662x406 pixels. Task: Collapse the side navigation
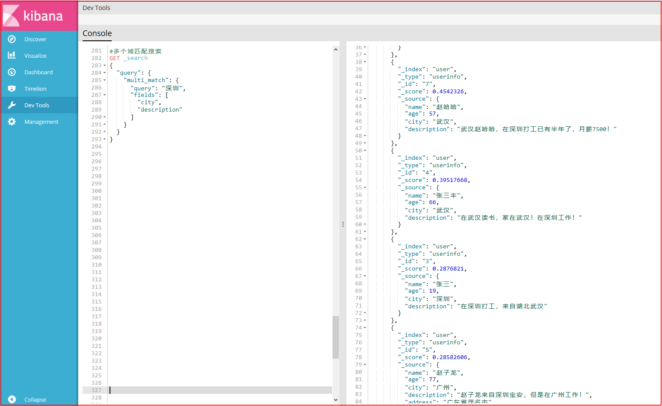(35, 399)
